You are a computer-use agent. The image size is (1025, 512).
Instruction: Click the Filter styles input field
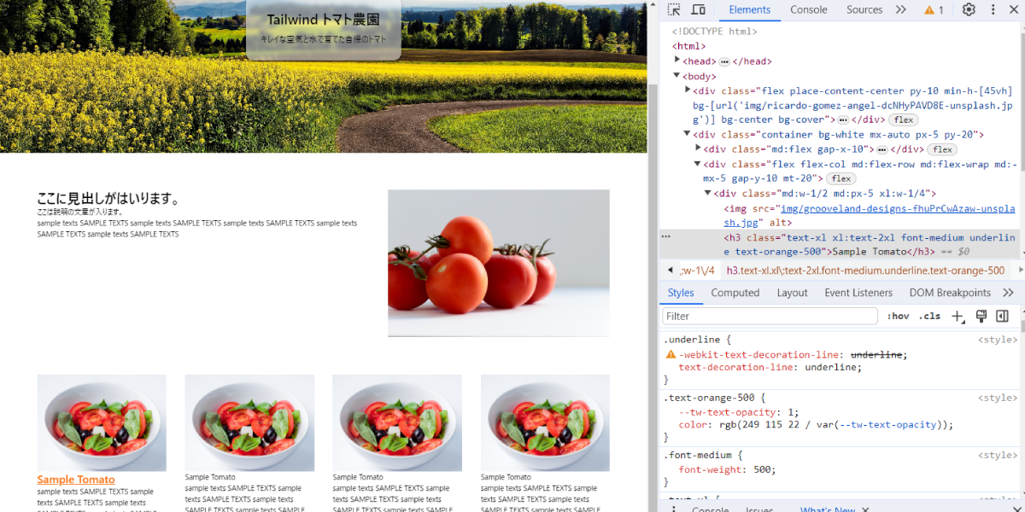click(x=770, y=317)
